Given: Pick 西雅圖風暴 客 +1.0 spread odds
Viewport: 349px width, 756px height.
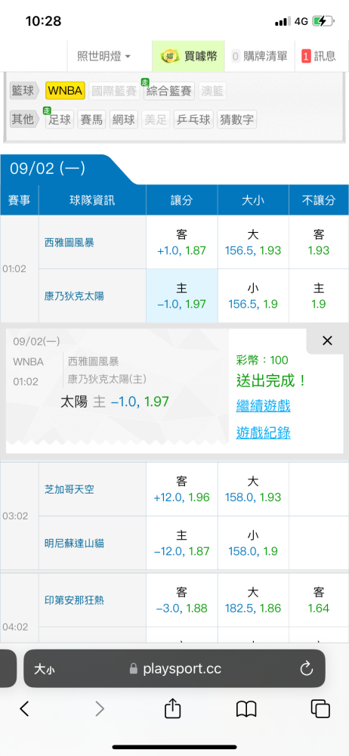Looking at the screenshot, I should [182, 243].
